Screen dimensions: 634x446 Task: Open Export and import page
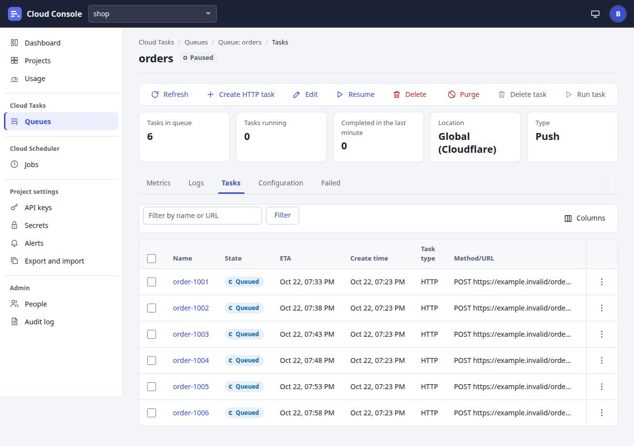(x=61, y=261)
